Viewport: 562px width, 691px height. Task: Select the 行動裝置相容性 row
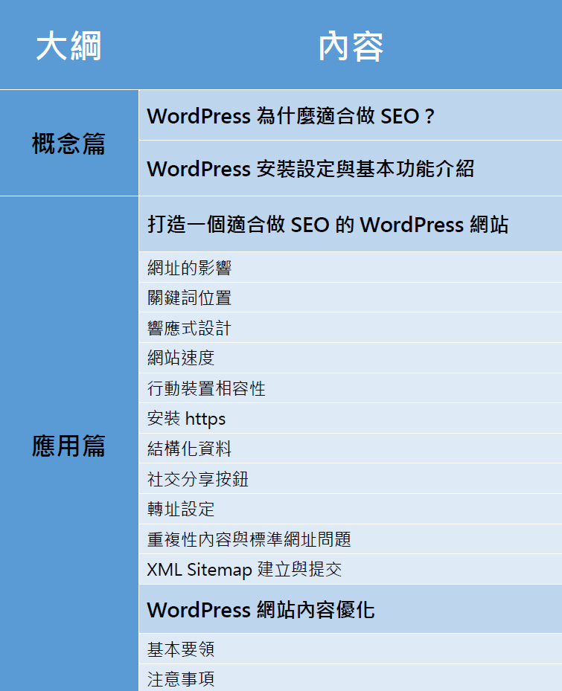point(206,388)
